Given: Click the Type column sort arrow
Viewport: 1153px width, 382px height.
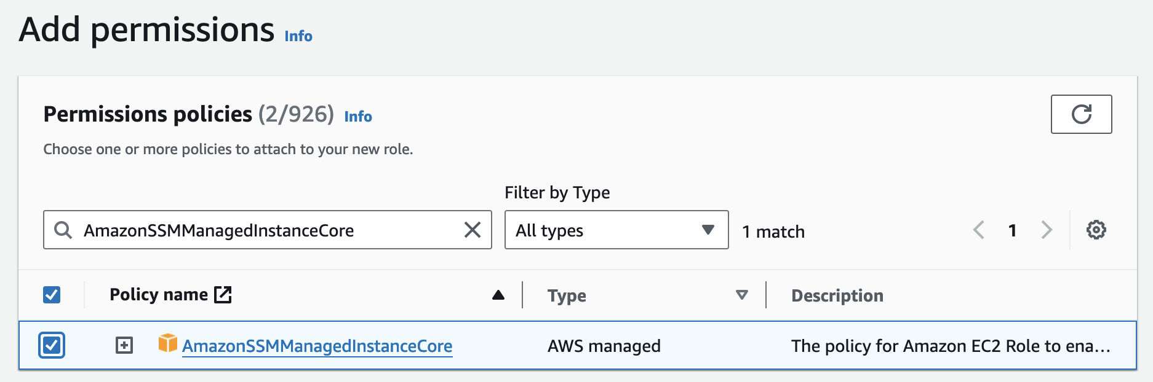Looking at the screenshot, I should (x=741, y=295).
